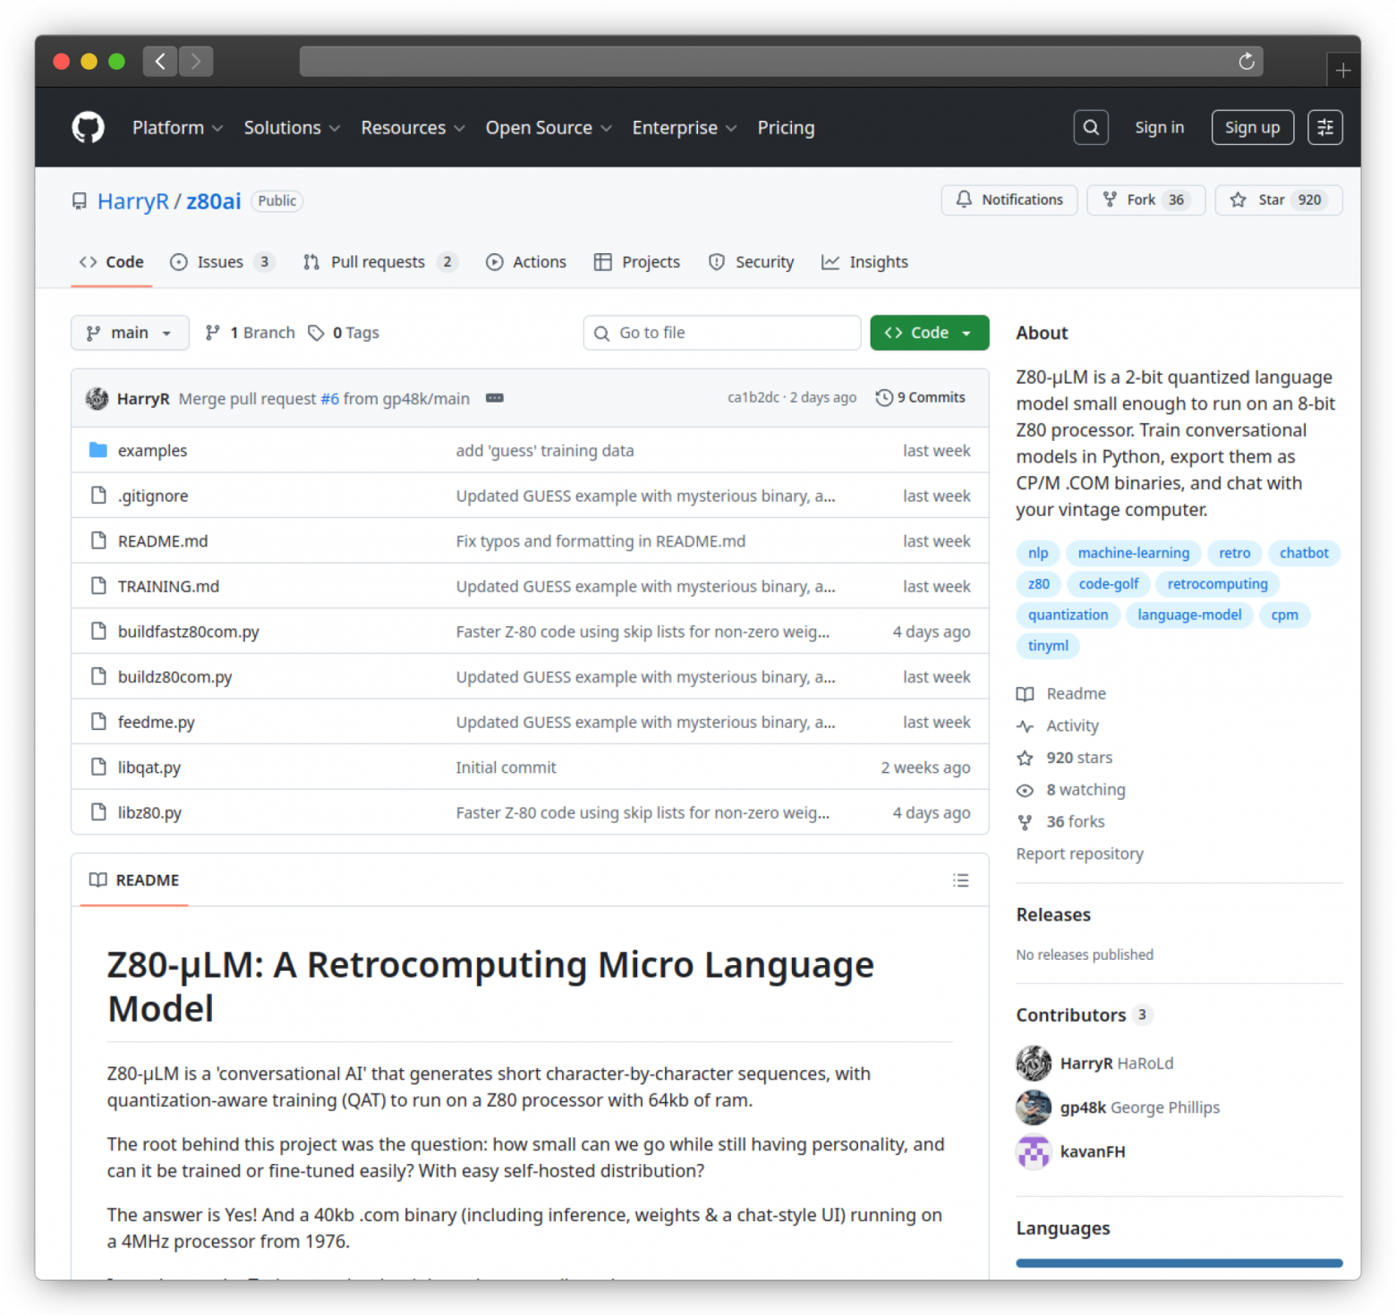Image resolution: width=1396 pixels, height=1315 pixels.
Task: Reload the page with the refresh icon
Action: tap(1246, 62)
